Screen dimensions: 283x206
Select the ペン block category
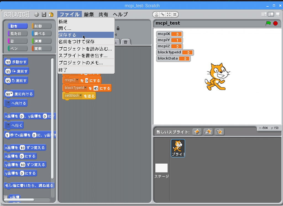(x=18, y=48)
